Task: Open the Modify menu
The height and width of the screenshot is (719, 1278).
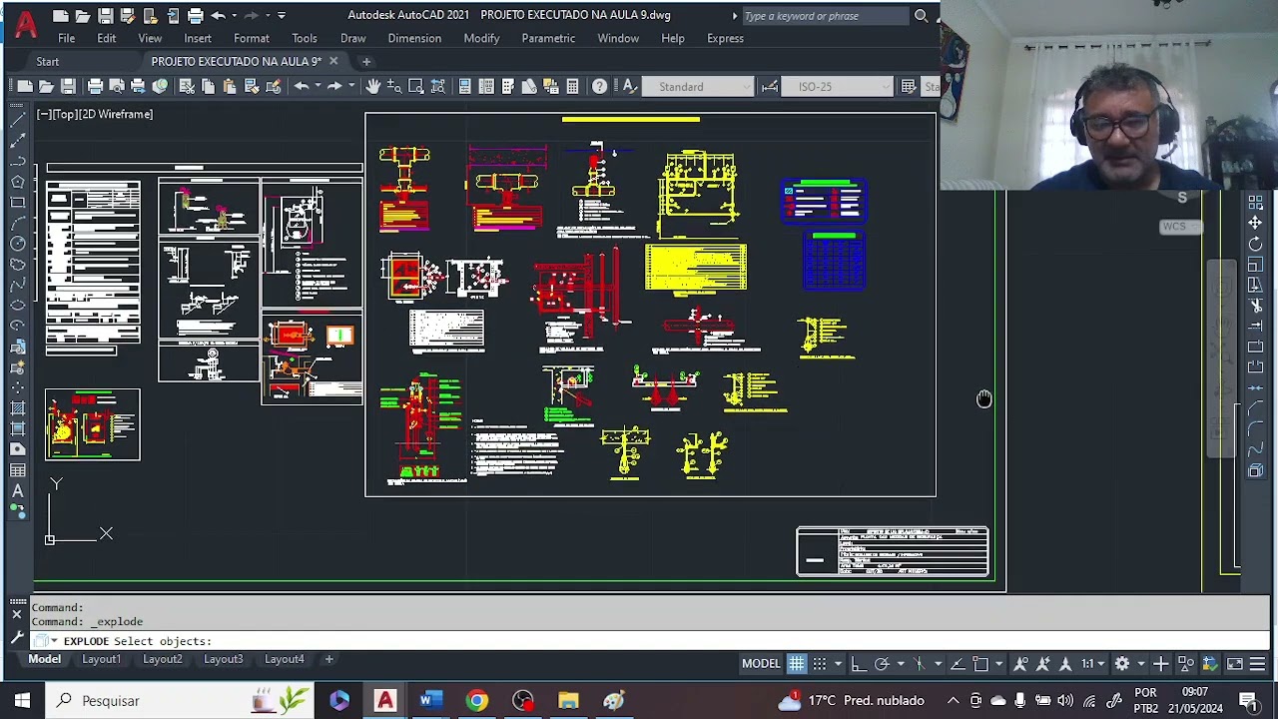Action: (481, 38)
